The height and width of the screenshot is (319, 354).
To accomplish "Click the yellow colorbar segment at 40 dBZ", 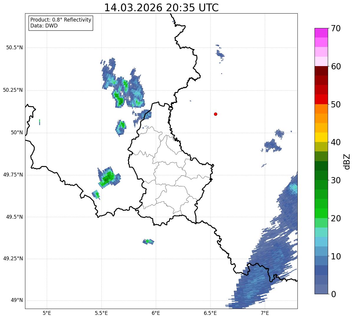I will 321,137.
